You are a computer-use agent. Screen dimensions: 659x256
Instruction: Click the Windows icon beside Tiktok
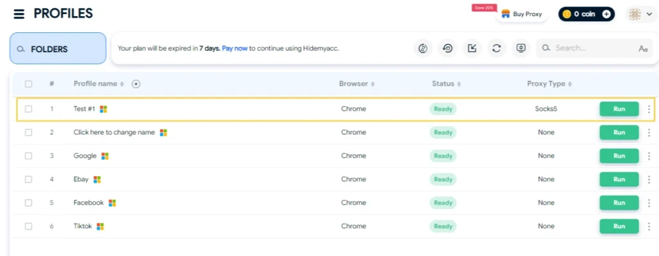pos(100,226)
